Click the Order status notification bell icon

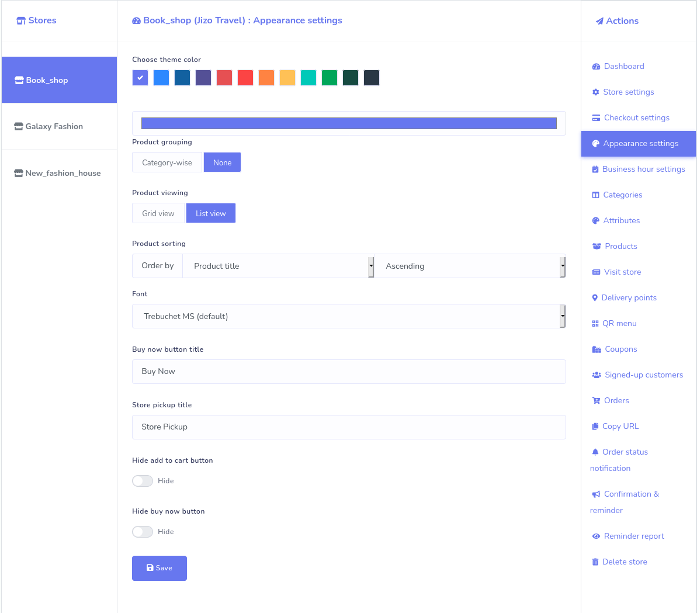(x=595, y=452)
